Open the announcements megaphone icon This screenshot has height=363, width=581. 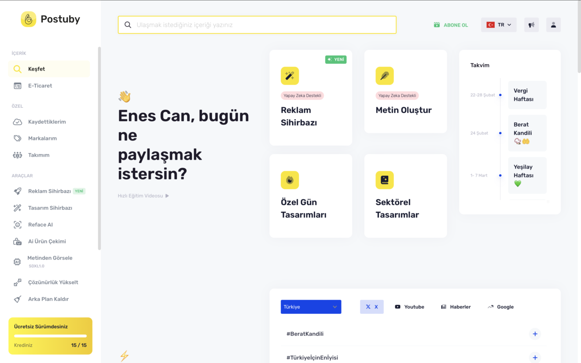pyautogui.click(x=531, y=25)
